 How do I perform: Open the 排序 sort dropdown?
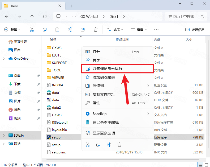click(113, 30)
